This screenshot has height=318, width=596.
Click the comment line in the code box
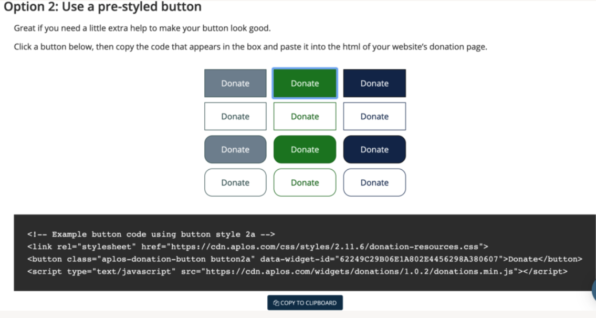[151, 234]
